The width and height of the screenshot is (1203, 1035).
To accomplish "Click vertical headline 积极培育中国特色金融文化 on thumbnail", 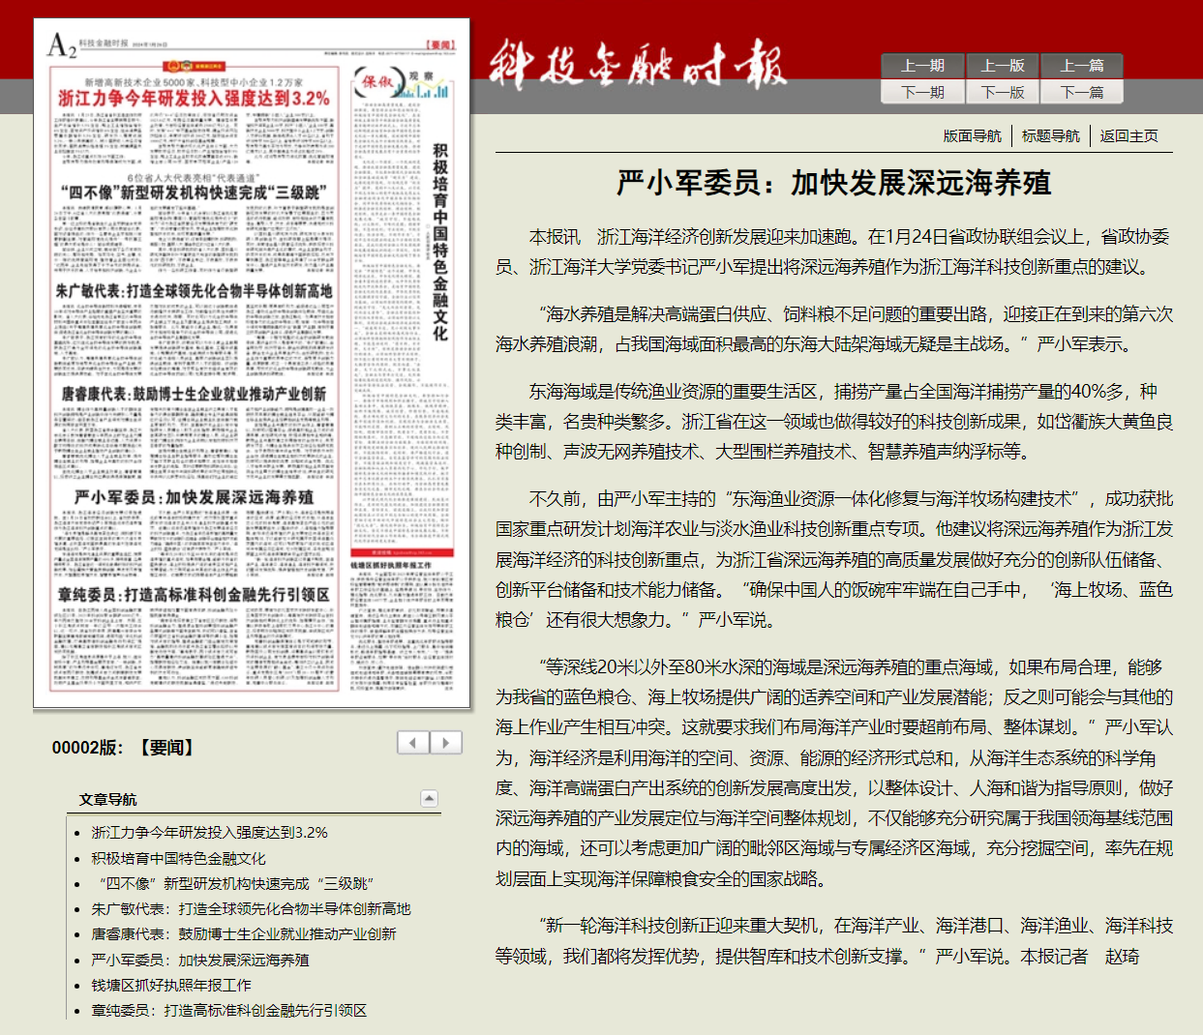I will coord(440,242).
